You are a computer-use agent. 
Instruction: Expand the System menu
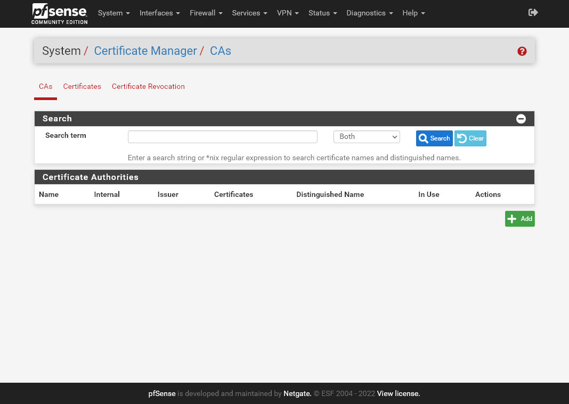pyautogui.click(x=113, y=13)
